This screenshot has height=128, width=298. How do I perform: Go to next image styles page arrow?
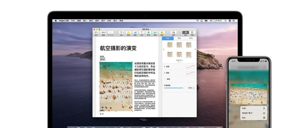(195, 49)
